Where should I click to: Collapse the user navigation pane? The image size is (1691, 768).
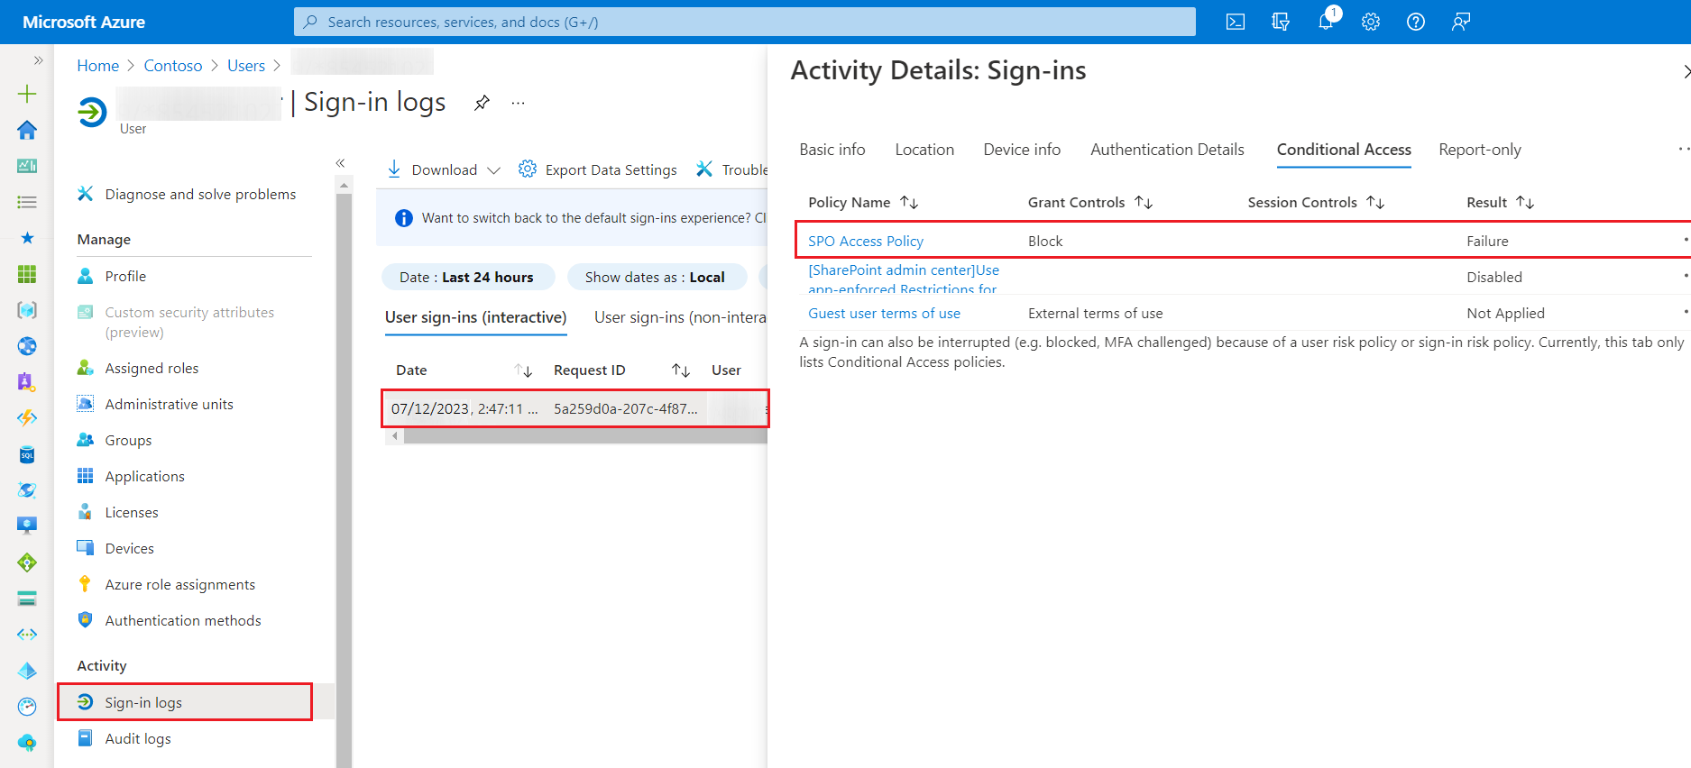tap(340, 163)
